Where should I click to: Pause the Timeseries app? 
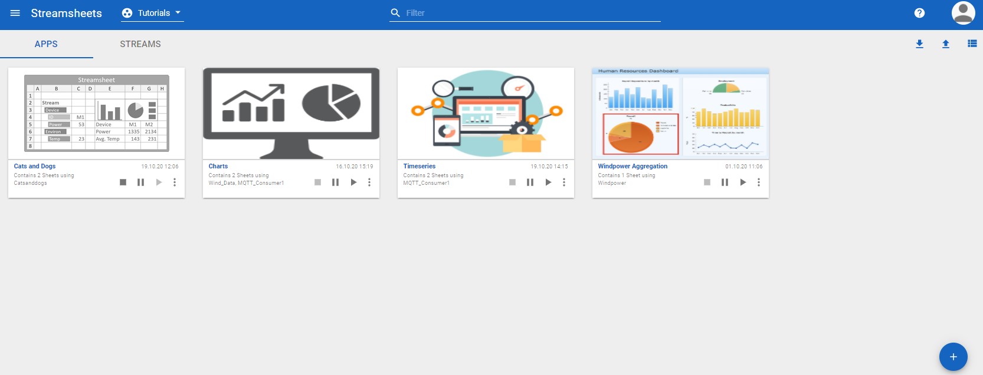(x=530, y=182)
